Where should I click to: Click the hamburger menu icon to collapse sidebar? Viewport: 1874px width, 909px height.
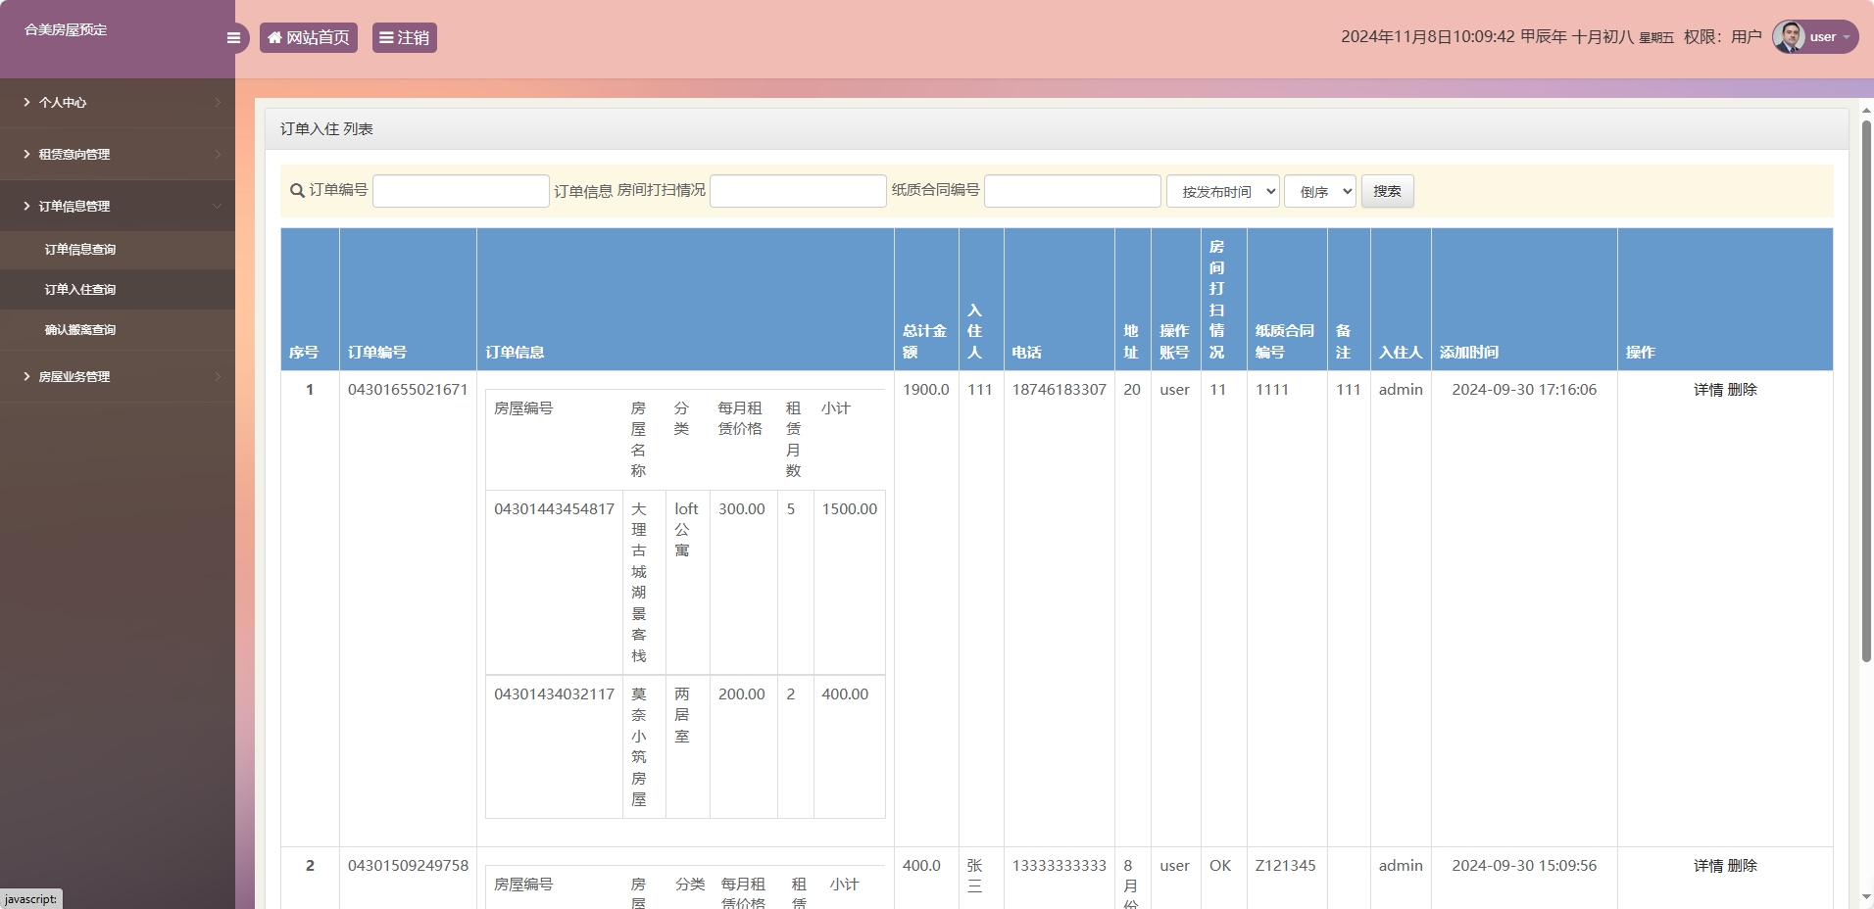coord(234,37)
